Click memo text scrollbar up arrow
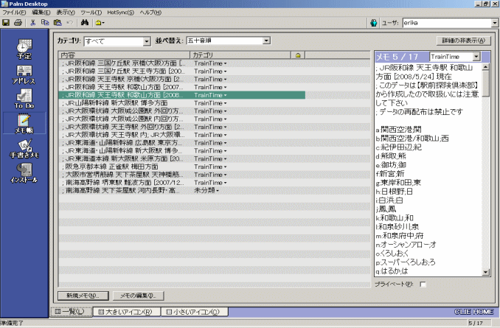 pyautogui.click(x=486, y=66)
